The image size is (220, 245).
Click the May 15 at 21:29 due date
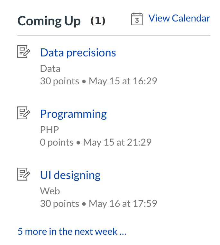pos(117,142)
